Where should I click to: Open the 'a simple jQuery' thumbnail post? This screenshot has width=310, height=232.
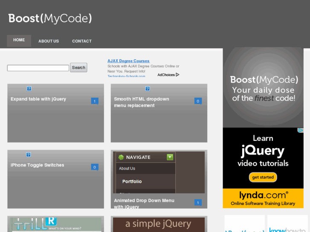(159, 224)
